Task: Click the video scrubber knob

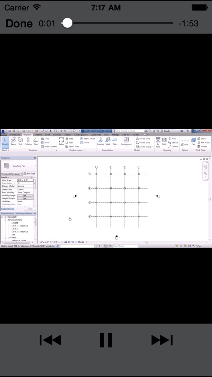Action: click(x=67, y=23)
